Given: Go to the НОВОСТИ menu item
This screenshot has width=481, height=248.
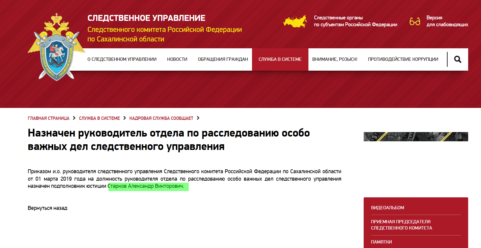Looking at the screenshot, I should click(177, 59).
